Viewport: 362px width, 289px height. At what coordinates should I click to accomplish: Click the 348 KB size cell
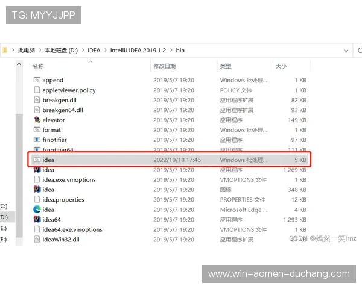pyautogui.click(x=297, y=190)
